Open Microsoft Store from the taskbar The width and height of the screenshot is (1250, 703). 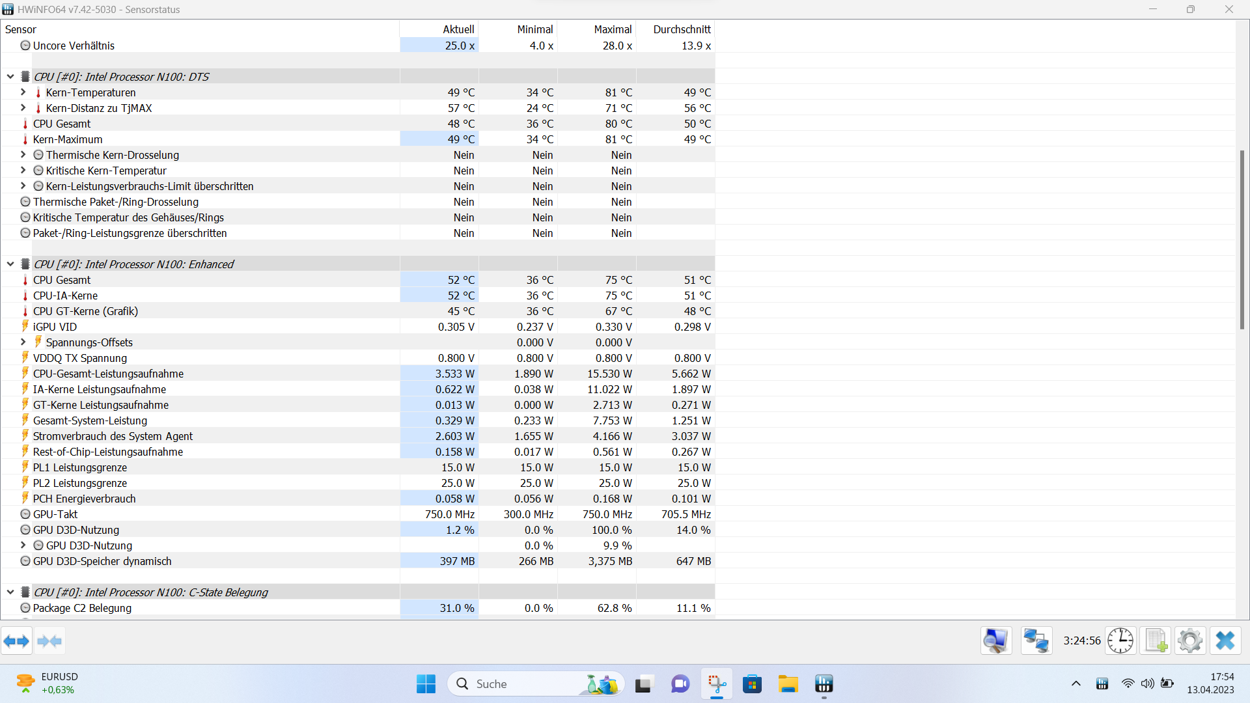tap(752, 684)
